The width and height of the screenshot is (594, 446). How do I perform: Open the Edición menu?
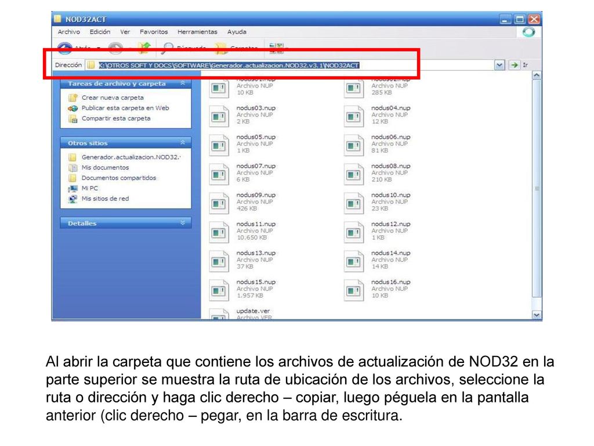point(100,32)
